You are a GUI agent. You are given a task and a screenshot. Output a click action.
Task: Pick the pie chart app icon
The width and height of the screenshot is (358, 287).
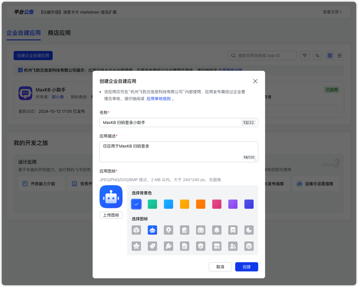pyautogui.click(x=249, y=230)
